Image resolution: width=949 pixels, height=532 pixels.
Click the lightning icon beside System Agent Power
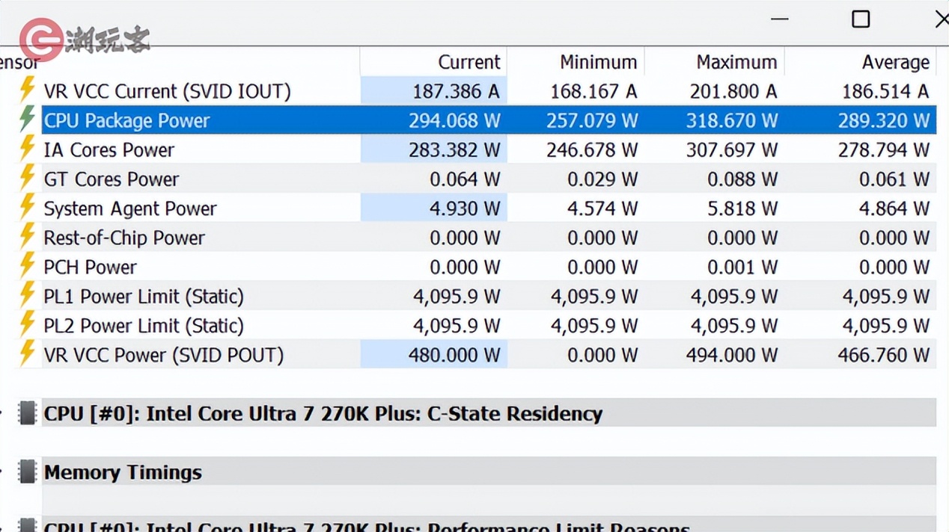pos(27,207)
